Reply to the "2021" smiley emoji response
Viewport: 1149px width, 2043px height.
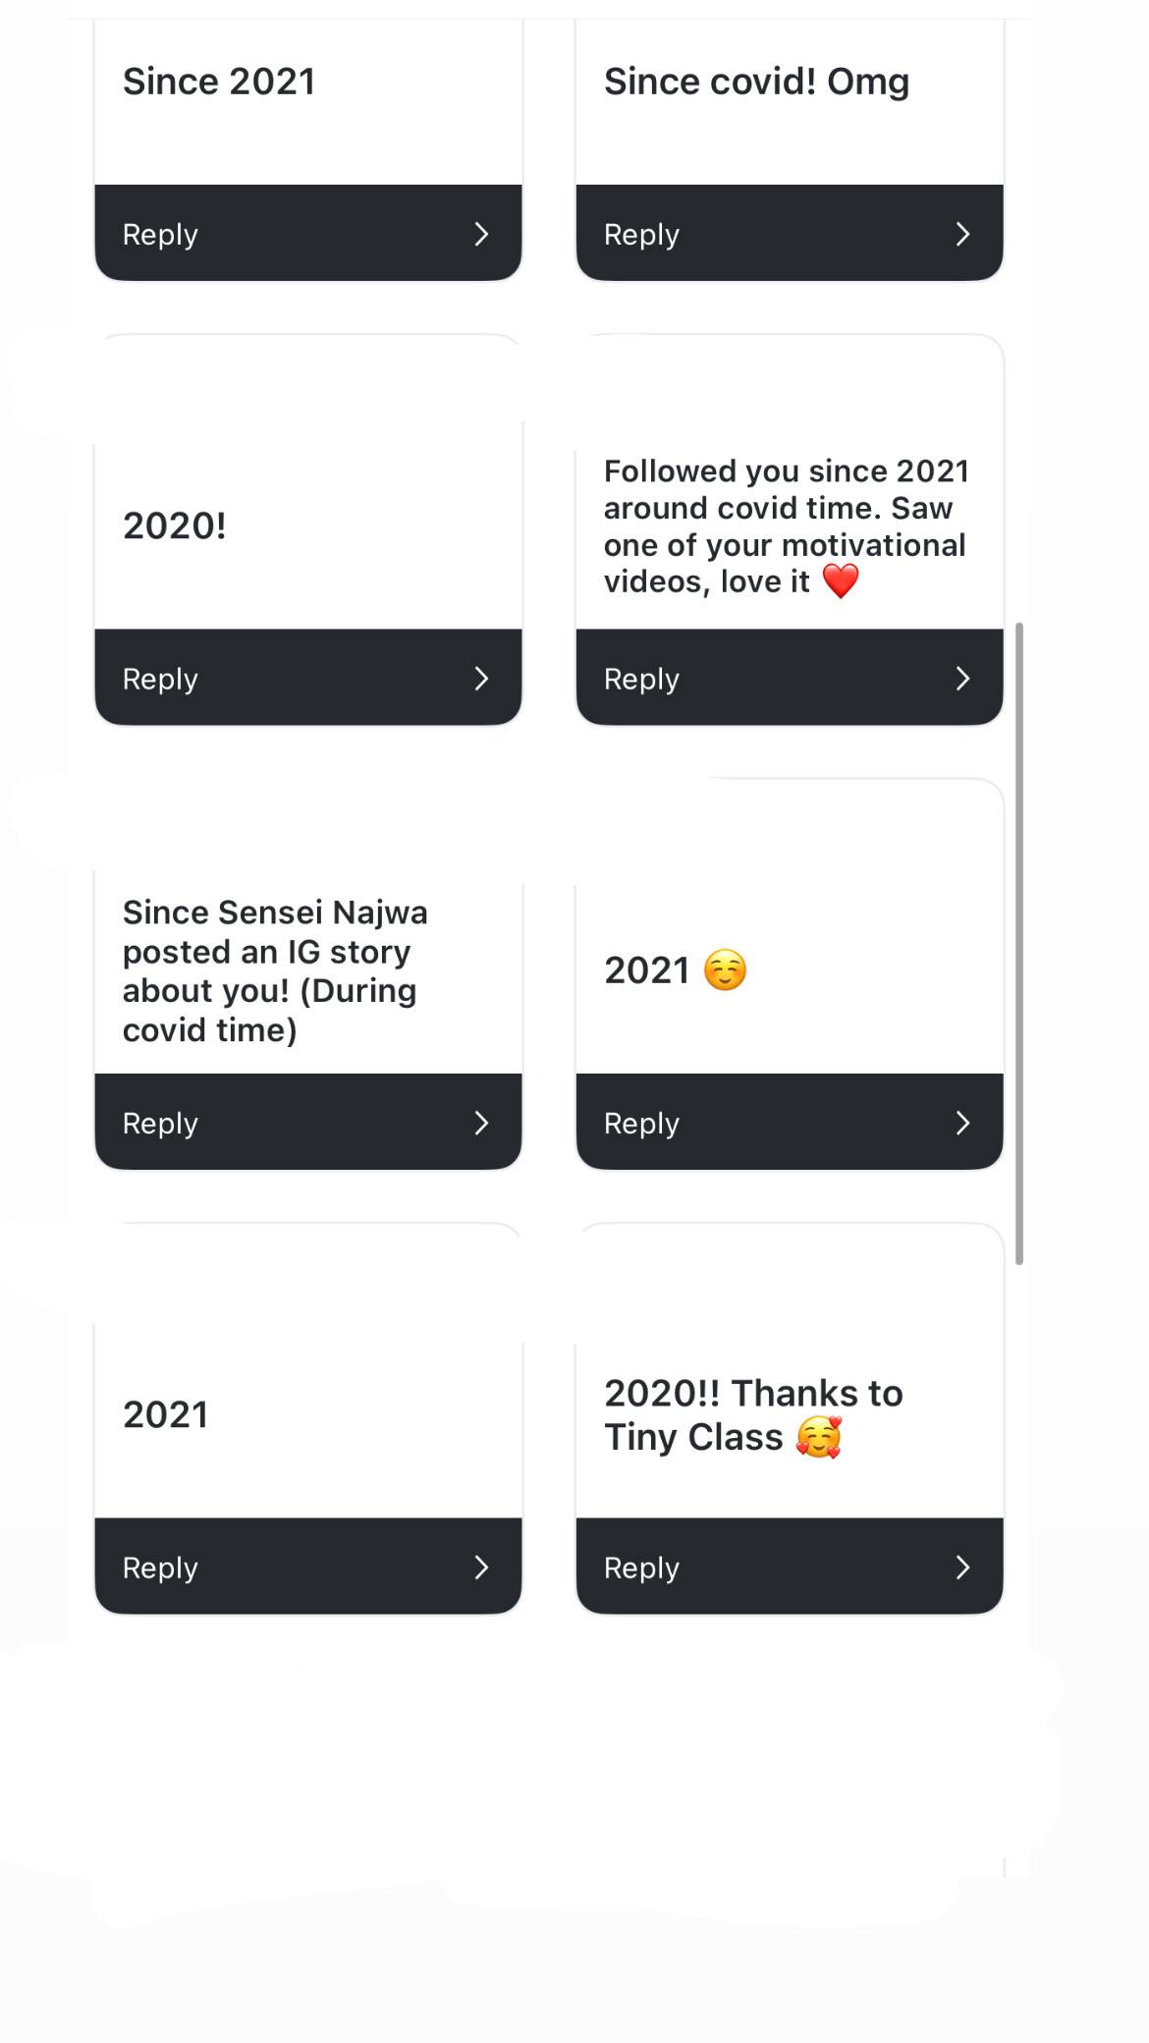click(x=642, y=1123)
